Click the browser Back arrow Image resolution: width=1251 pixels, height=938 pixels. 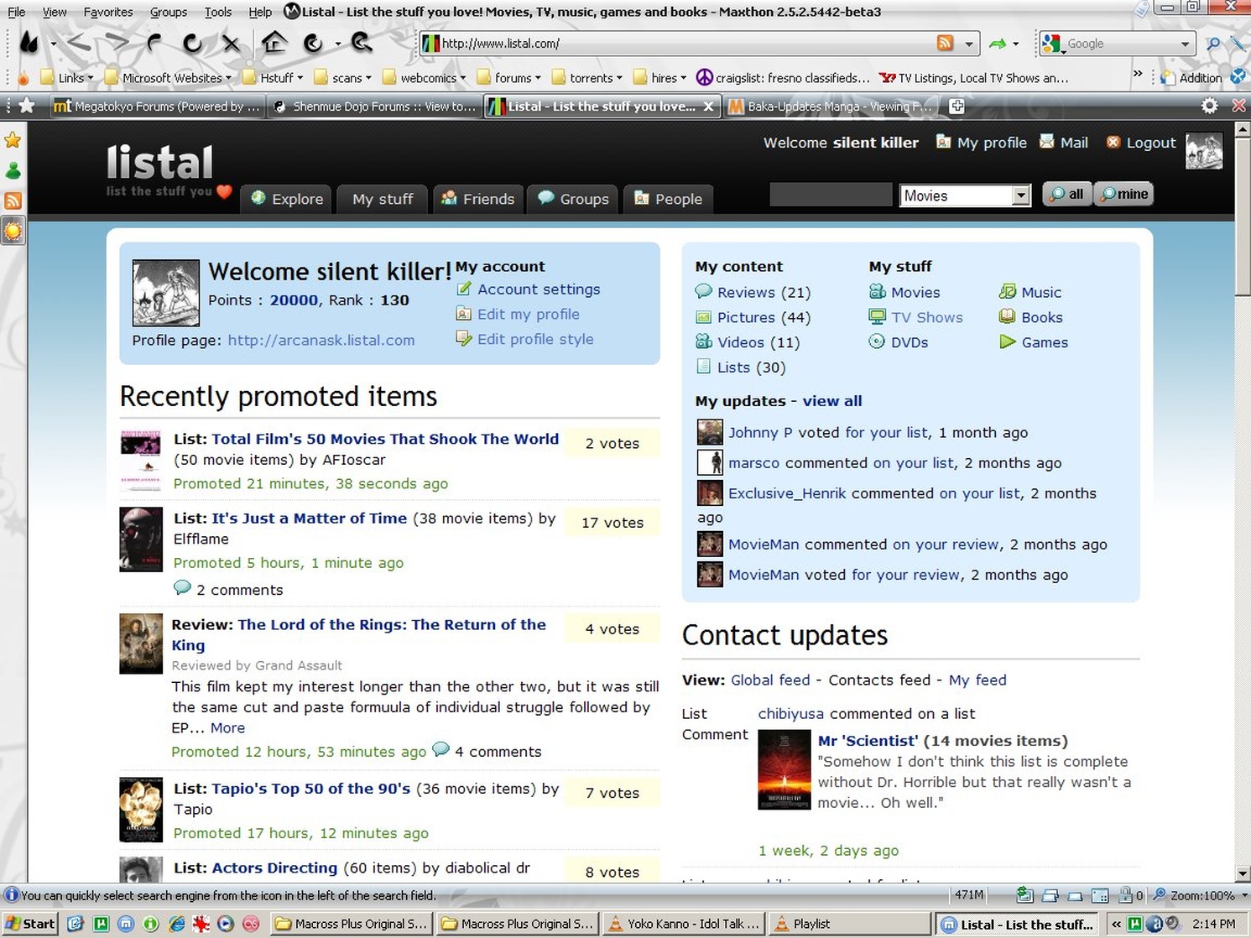79,43
